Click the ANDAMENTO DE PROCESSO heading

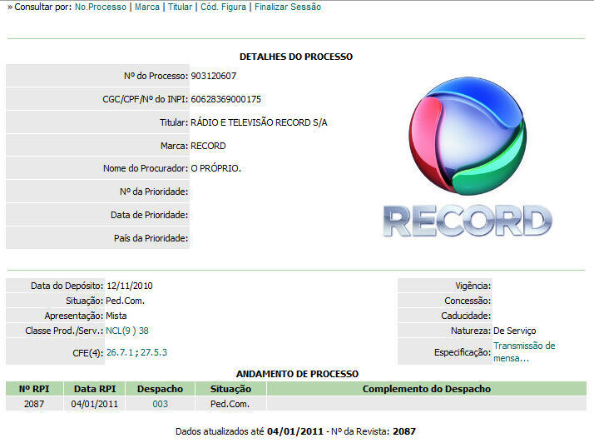click(x=297, y=374)
